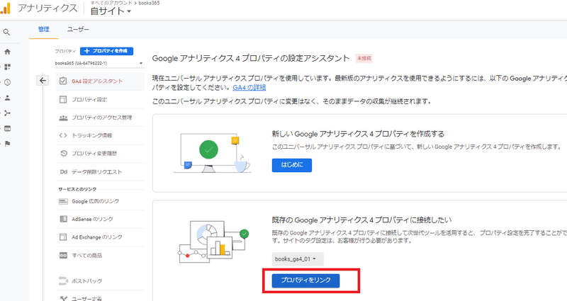Switch to the 管理 tab
Viewport: 567px width, 301px height.
pos(44,29)
